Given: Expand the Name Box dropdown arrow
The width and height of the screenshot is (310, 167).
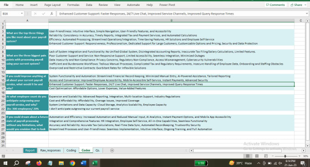Looking at the screenshot, I should (22, 14).
